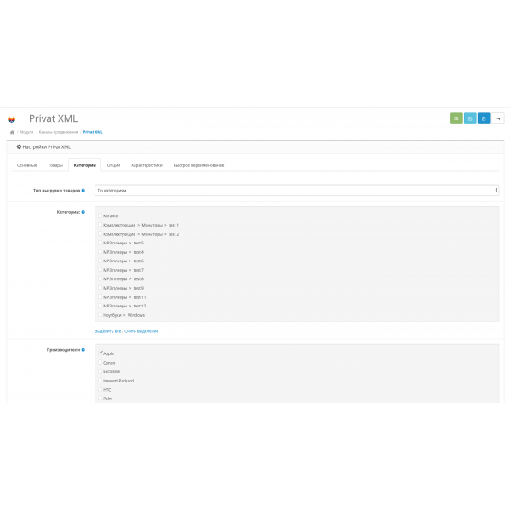The height and width of the screenshot is (511, 511).
Task: Click the Настройки Privat XML panel heading
Action: [43, 147]
